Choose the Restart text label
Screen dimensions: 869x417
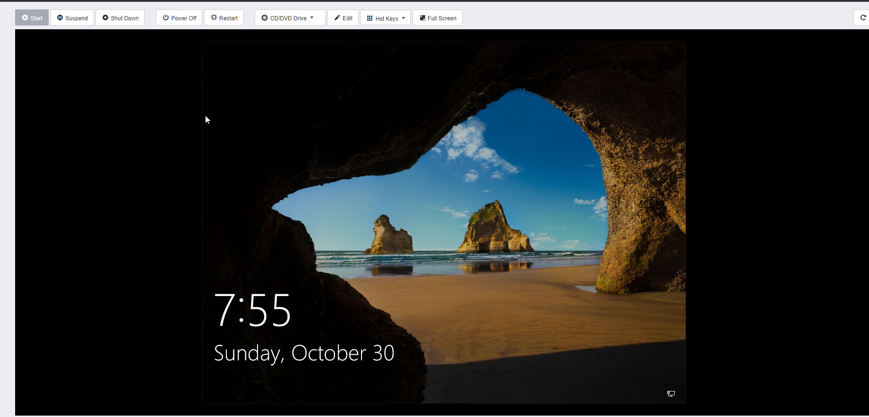[229, 18]
